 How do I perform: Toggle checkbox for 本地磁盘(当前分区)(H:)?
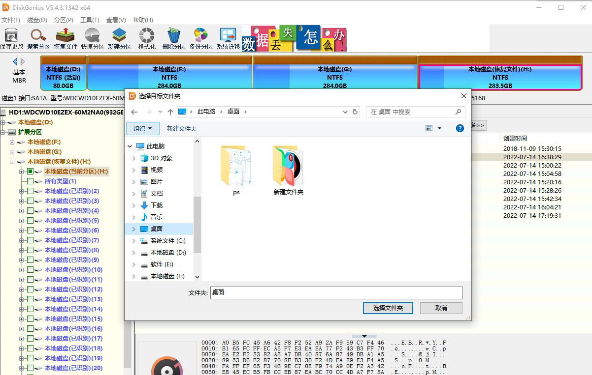30,171
